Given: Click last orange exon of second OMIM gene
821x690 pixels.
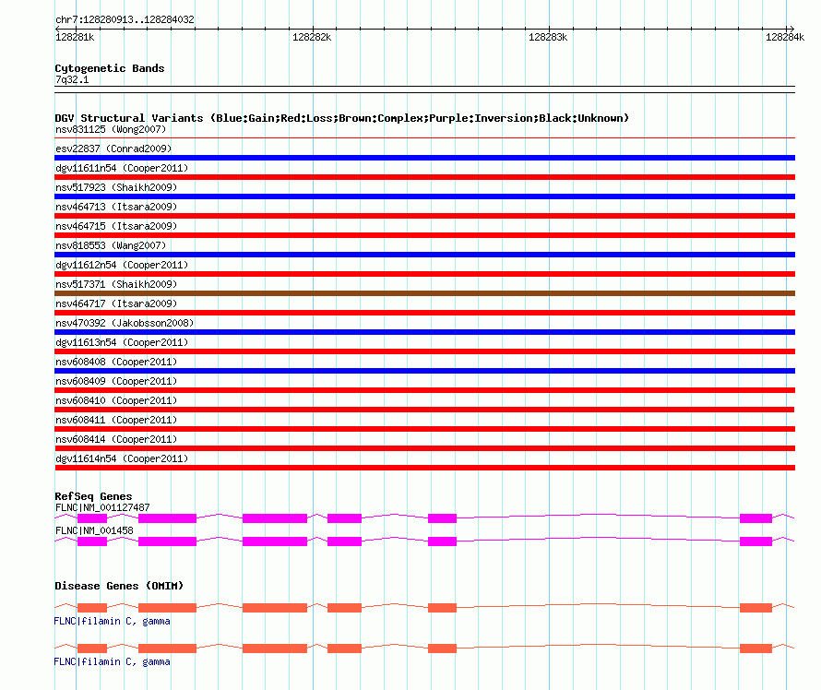Looking at the screenshot, I should 756,648.
